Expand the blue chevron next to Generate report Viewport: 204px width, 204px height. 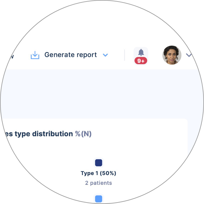coord(105,55)
